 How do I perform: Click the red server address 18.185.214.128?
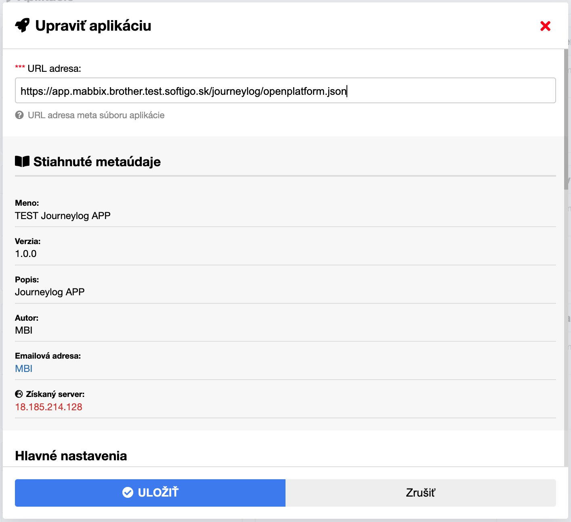coord(48,407)
